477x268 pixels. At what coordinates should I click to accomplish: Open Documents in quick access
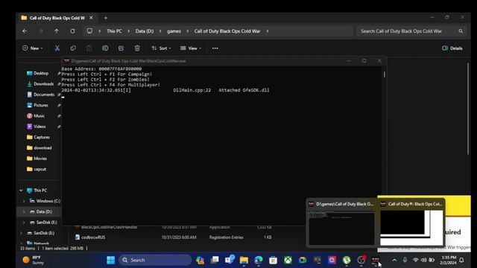pyautogui.click(x=44, y=95)
